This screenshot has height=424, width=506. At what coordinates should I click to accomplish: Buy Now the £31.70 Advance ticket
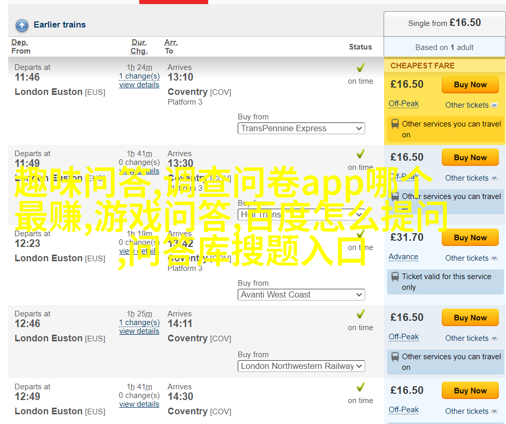click(470, 237)
